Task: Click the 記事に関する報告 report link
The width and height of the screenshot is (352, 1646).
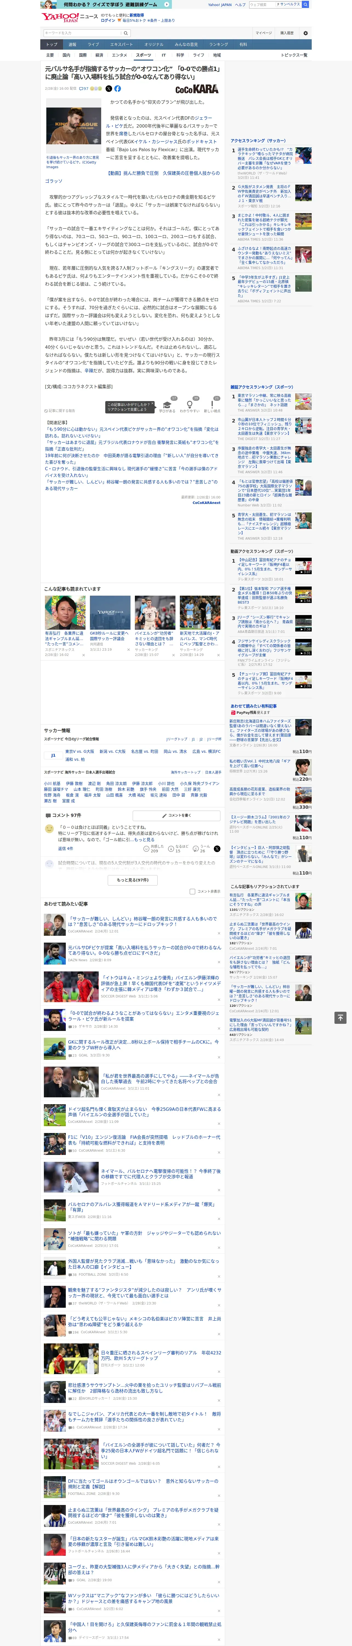Action: (60, 411)
